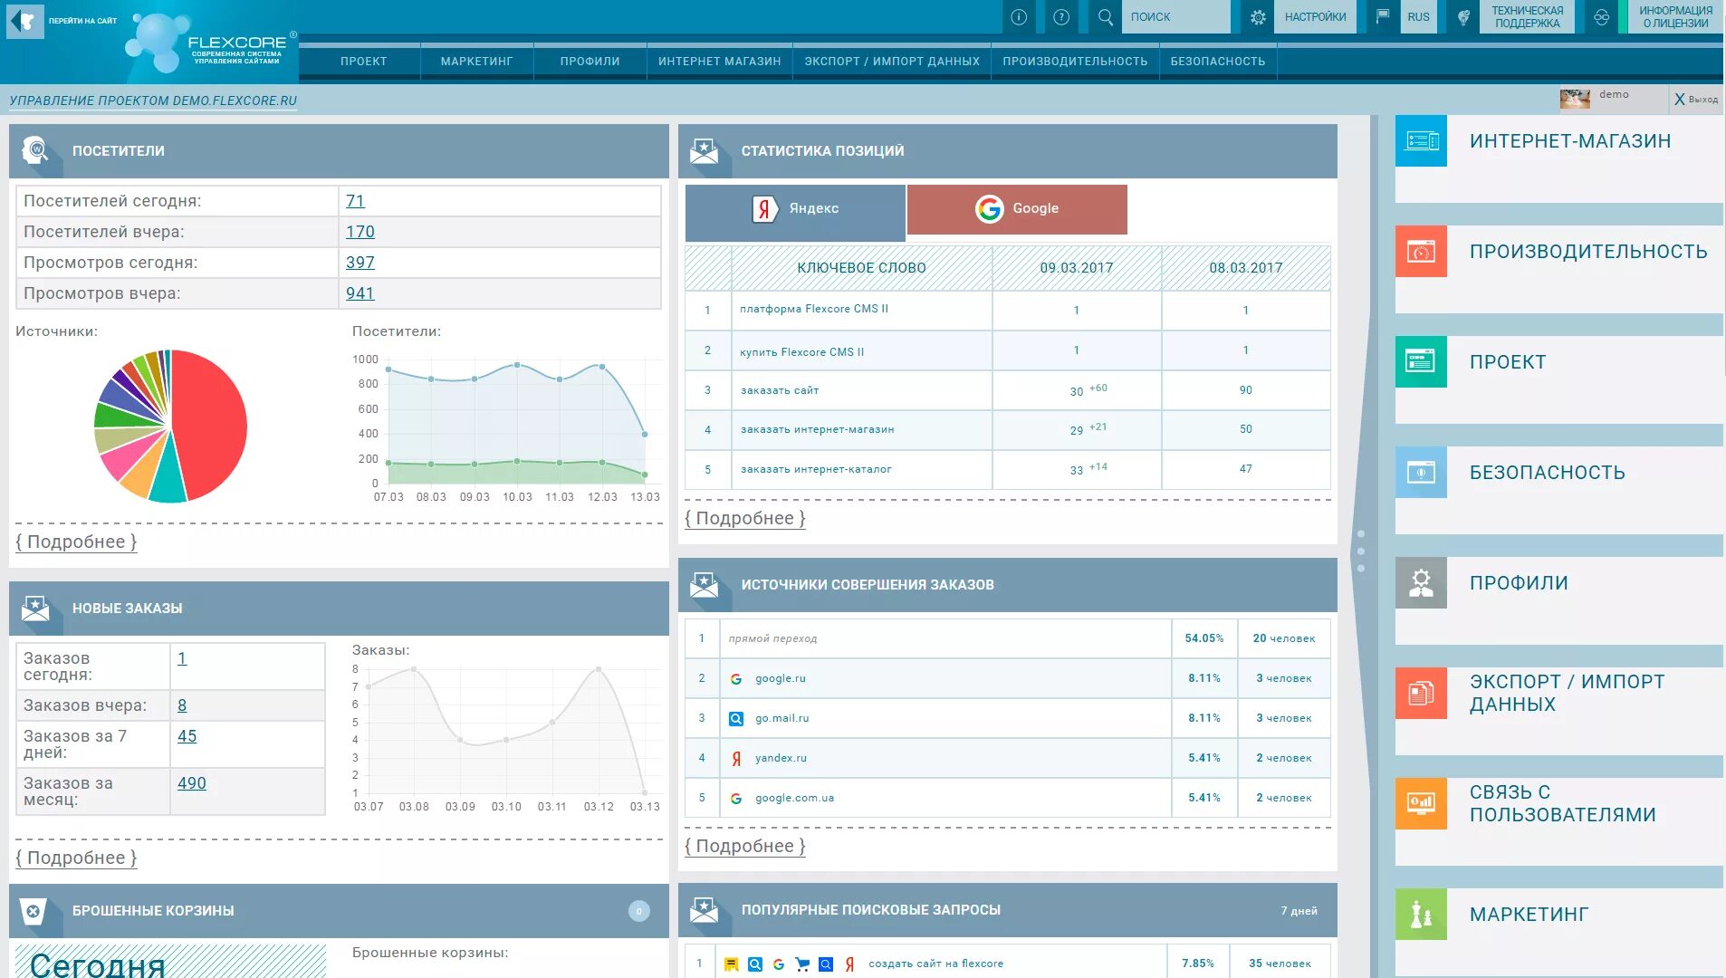Screen dimensions: 1726x978
Task: Open Маркетинг chess-piece sidebar icon
Action: coord(1421,914)
